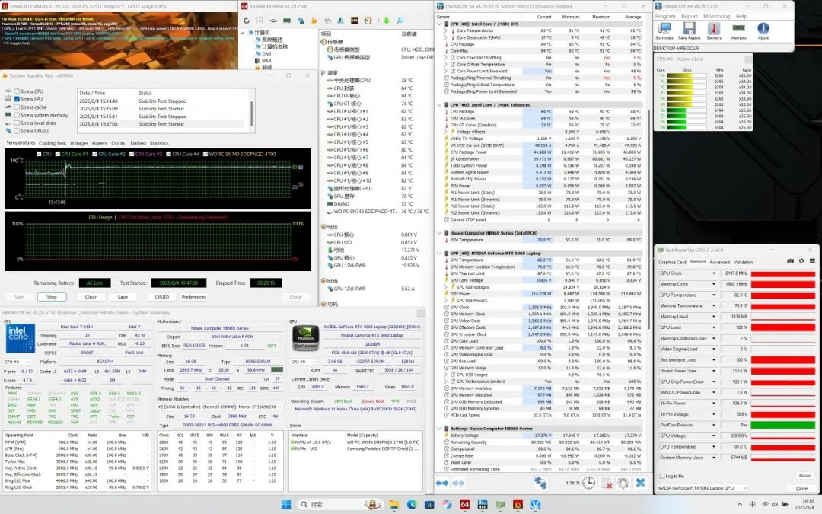Click the network computers icon in the HWiNFO sensor window
The image size is (822, 514).
tap(540, 483)
